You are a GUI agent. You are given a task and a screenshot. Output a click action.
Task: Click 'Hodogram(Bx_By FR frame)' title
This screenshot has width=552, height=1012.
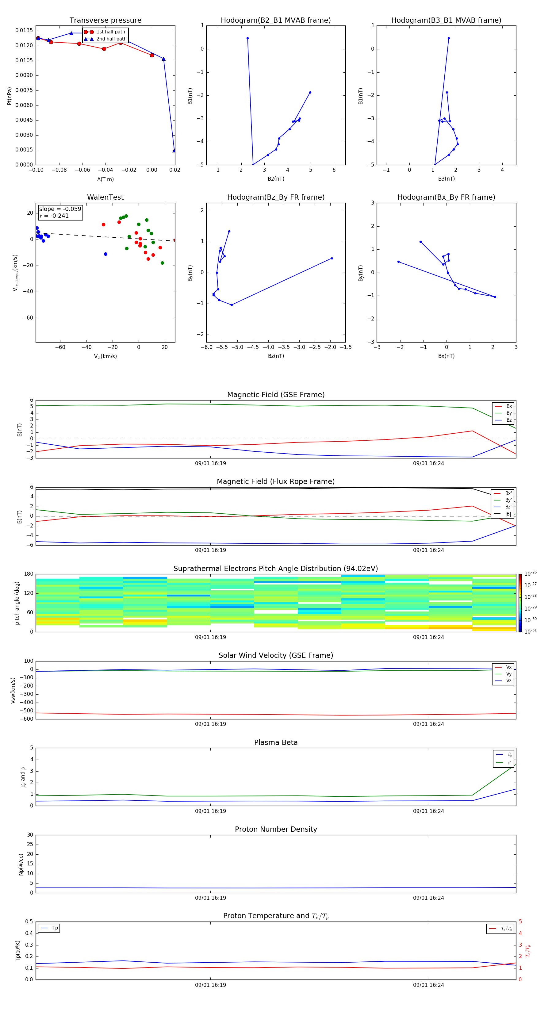tap(446, 197)
